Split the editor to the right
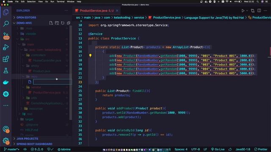Image resolution: width=271 pixels, height=152 pixels. coord(259,11)
